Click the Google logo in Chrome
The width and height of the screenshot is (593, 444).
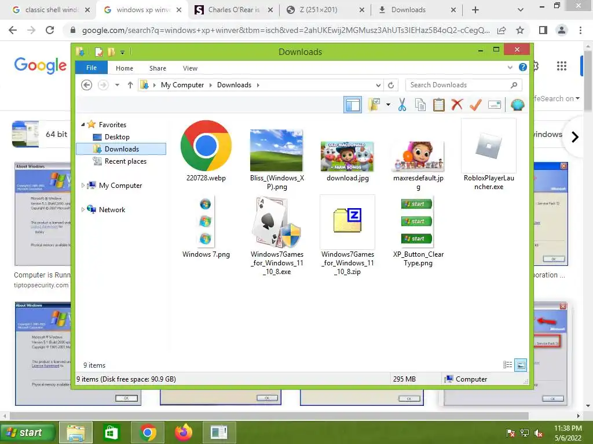pyautogui.click(x=40, y=65)
